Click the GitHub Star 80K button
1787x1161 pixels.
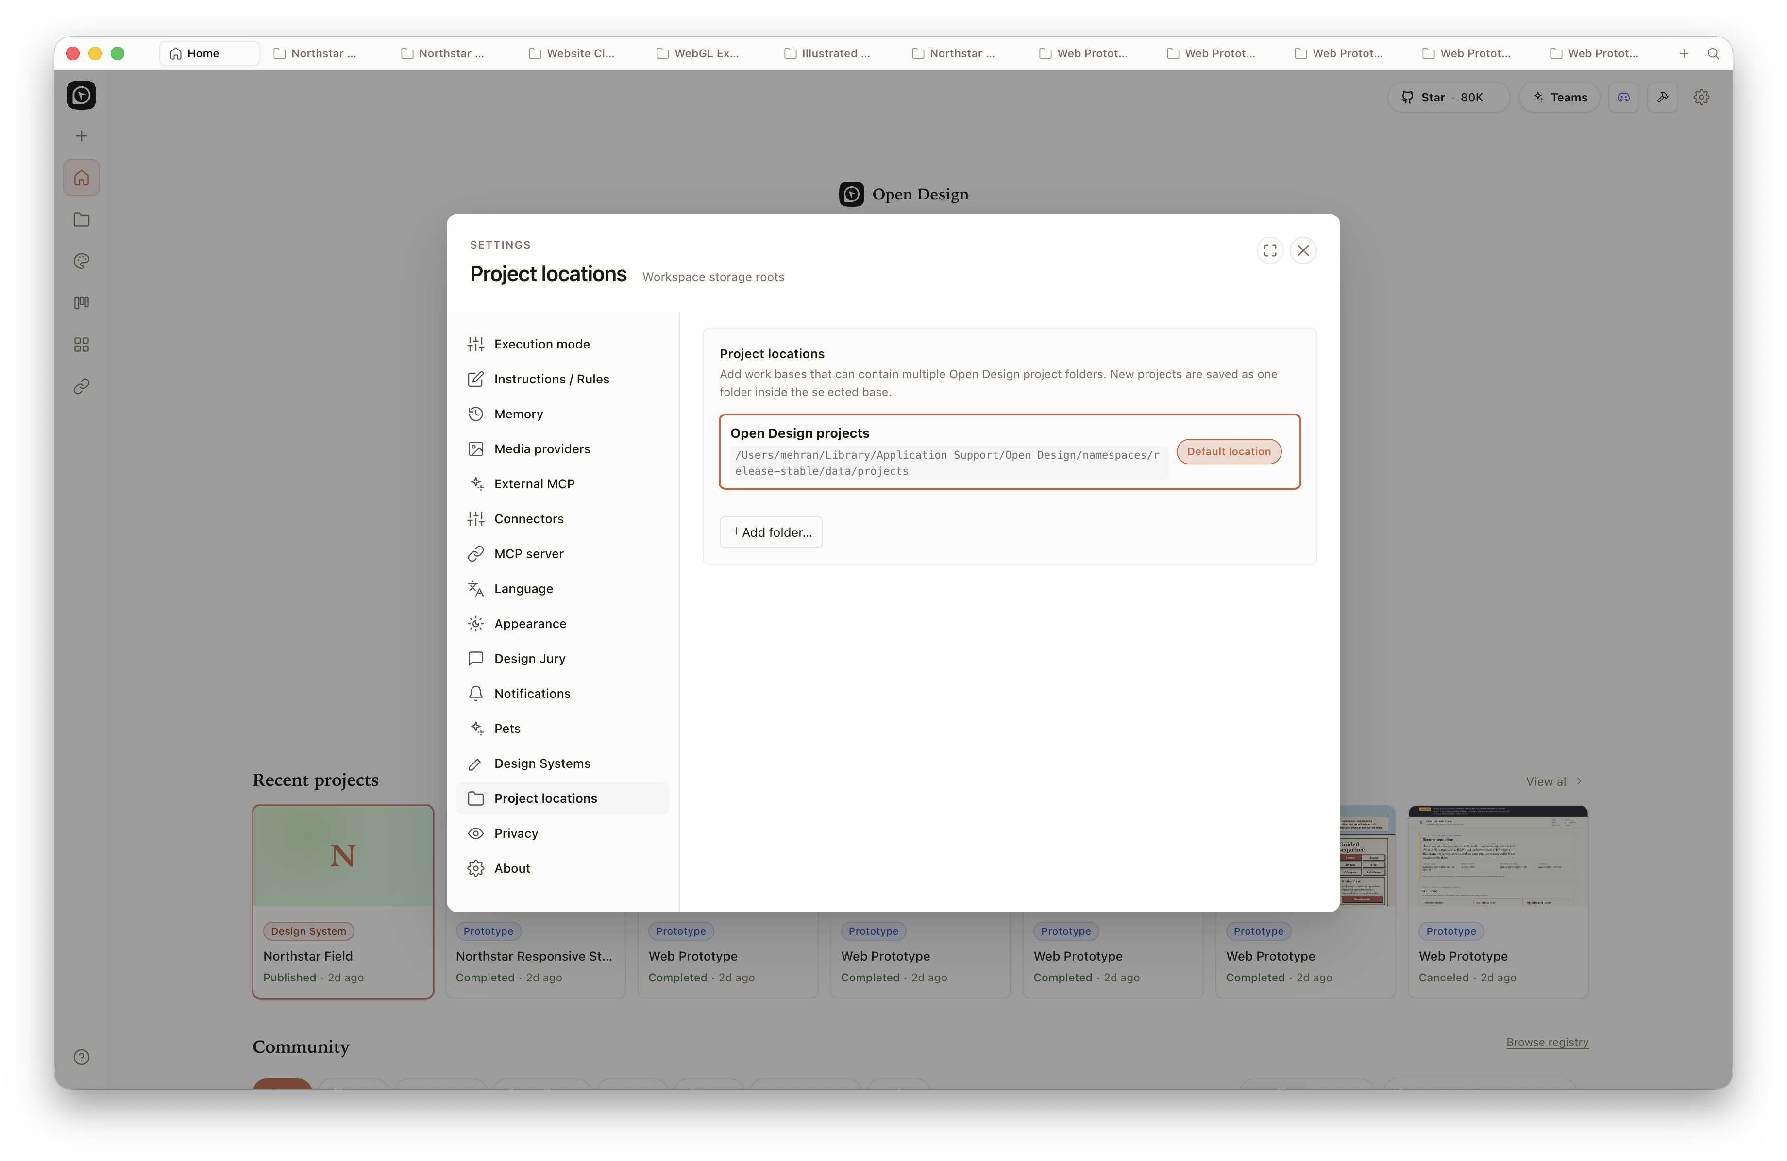(x=1449, y=98)
